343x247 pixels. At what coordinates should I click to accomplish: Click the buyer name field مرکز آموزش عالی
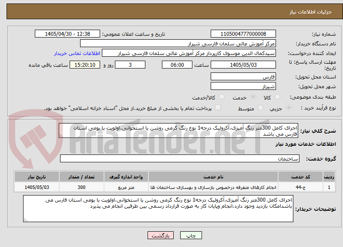click(178, 44)
